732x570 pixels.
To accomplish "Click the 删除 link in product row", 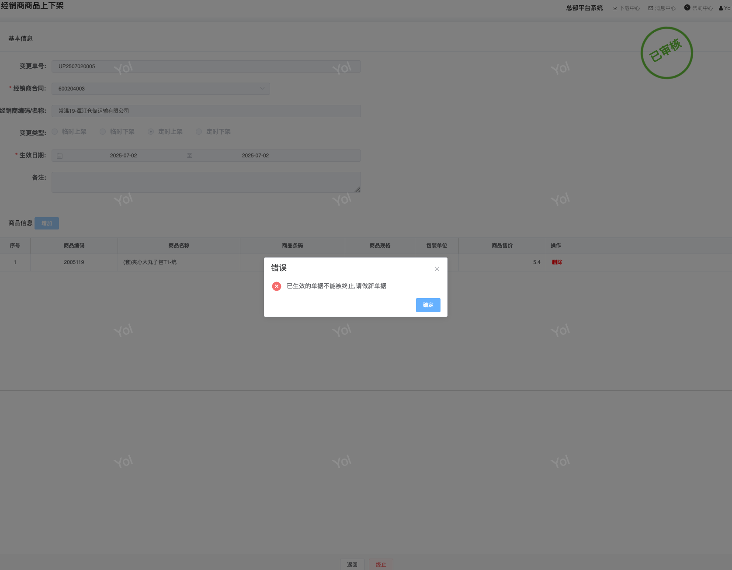I will tap(557, 262).
